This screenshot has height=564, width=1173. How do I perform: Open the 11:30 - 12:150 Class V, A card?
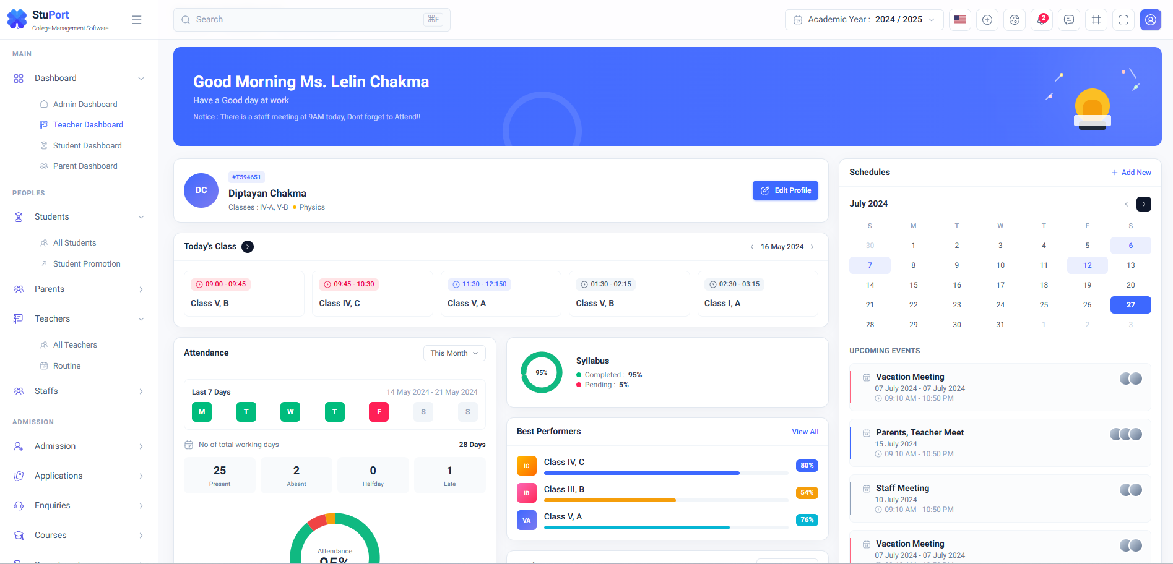501,294
